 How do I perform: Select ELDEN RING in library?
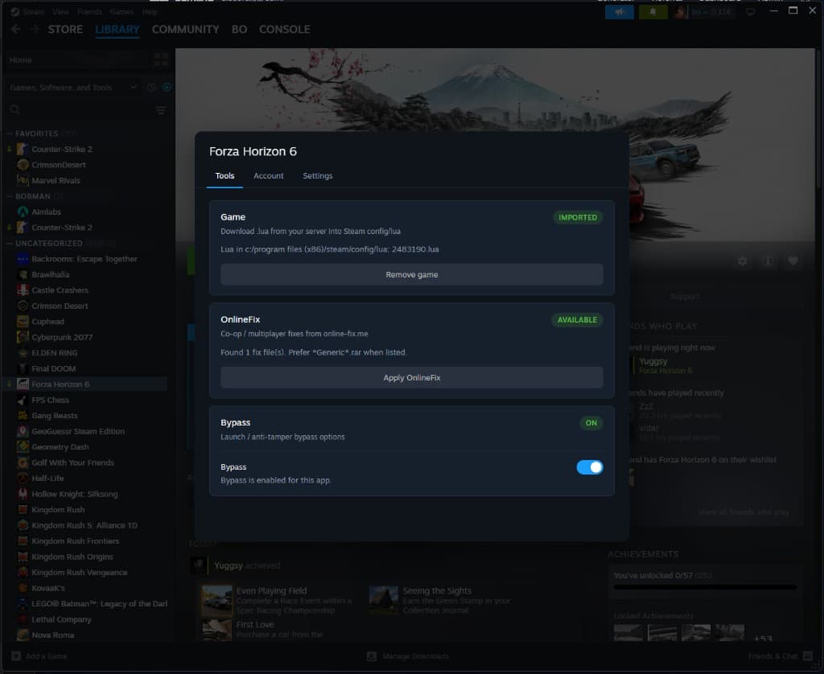(x=54, y=353)
